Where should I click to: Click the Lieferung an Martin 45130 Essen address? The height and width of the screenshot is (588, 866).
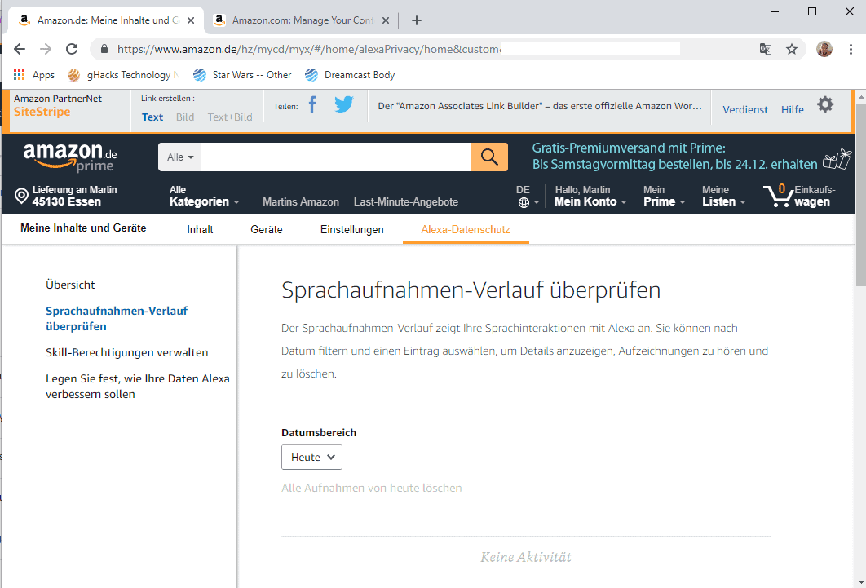[74, 196]
